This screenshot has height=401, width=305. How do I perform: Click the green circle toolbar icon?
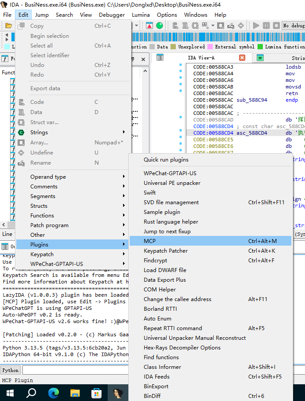pyautogui.click(x=160, y=26)
